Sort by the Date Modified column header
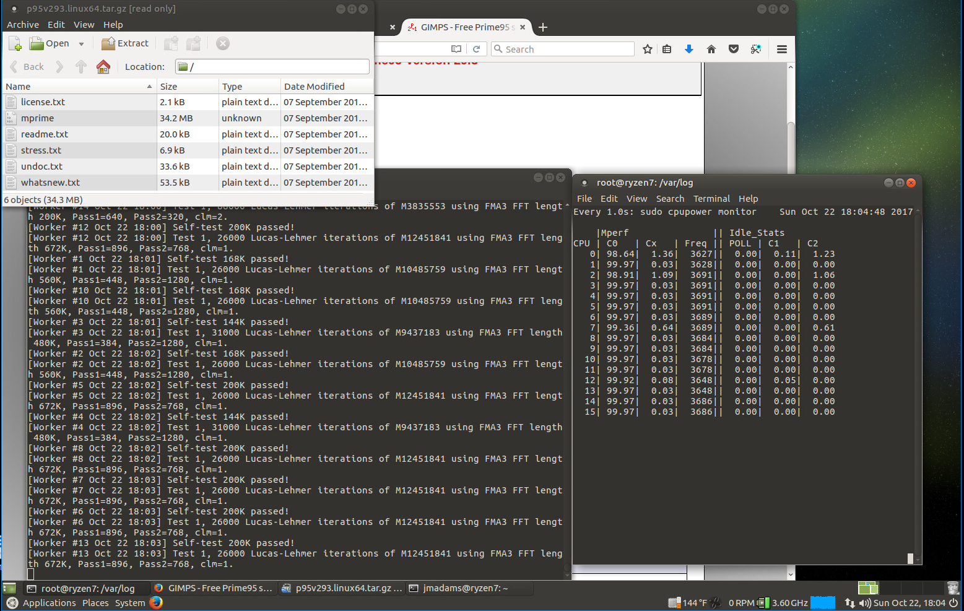This screenshot has height=611, width=964. 327,87
